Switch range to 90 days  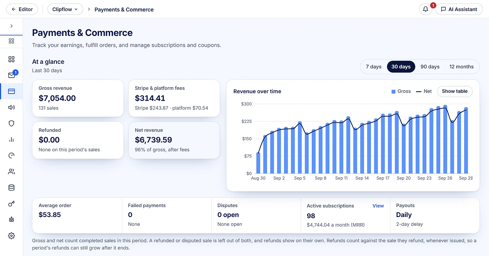[430, 66]
